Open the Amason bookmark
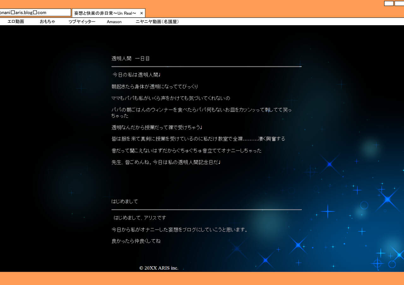Image resolution: width=404 pixels, height=285 pixels. coord(114,22)
